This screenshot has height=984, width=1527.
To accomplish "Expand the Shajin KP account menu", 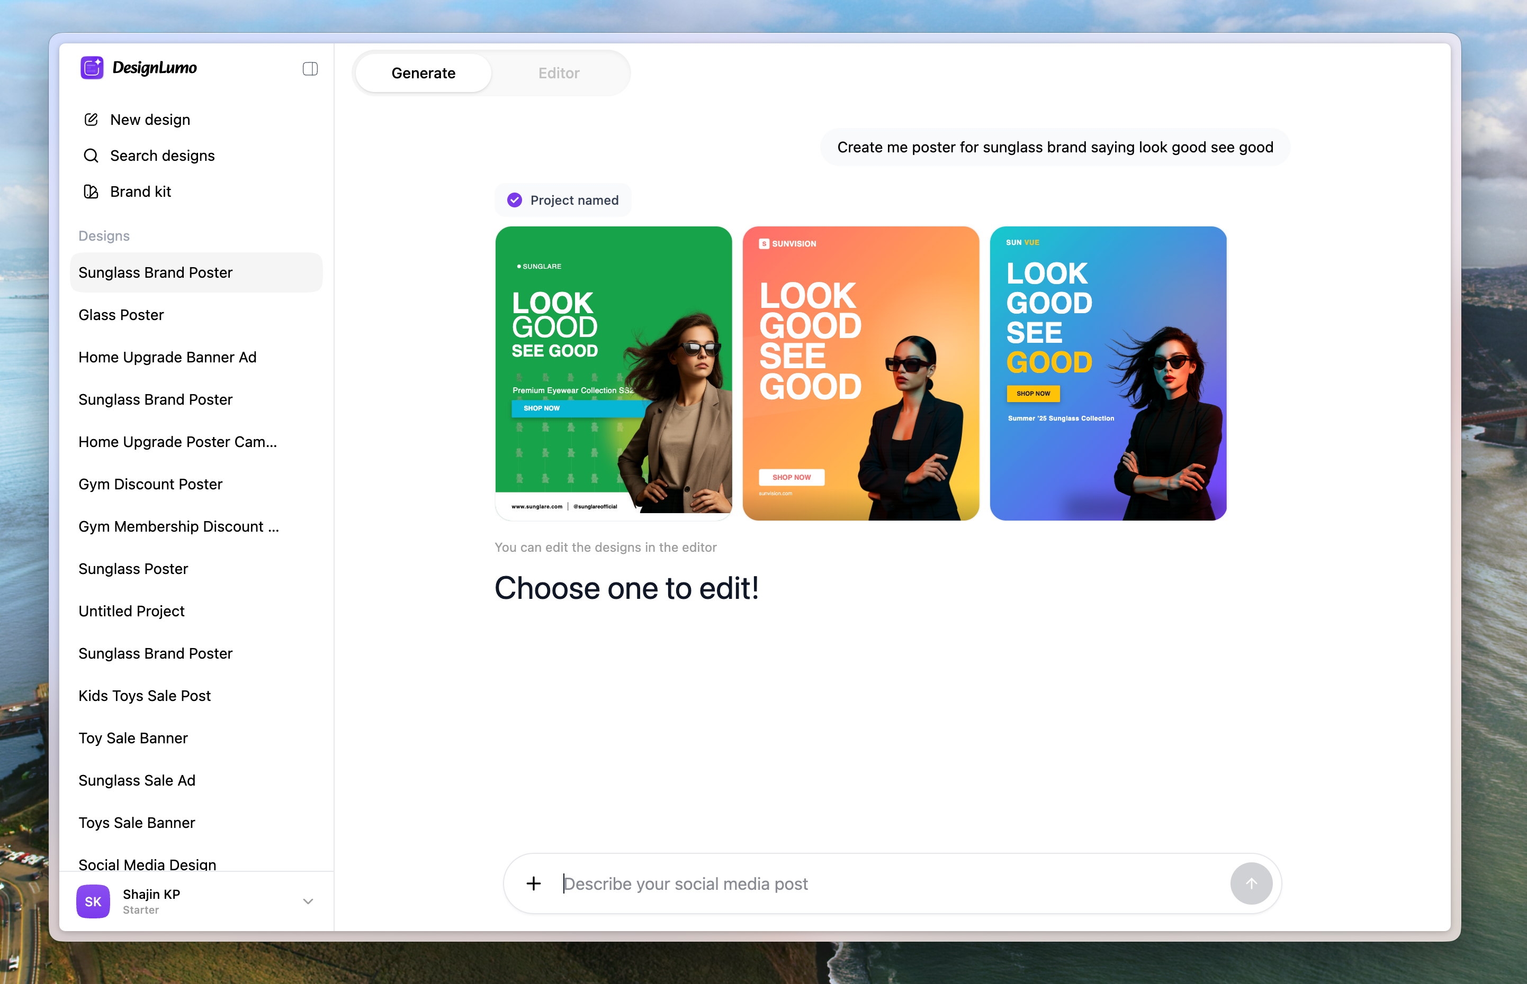I will tap(308, 901).
